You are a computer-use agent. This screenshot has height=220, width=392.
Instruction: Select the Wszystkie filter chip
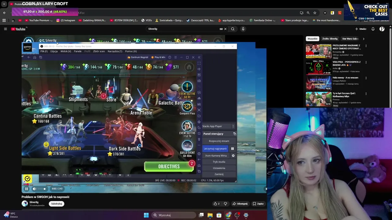coord(312,39)
